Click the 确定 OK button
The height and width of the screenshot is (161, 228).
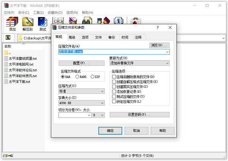[x=110, y=131]
